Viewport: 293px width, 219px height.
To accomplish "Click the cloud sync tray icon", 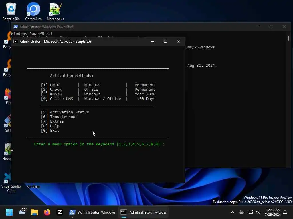I will 242,212.
